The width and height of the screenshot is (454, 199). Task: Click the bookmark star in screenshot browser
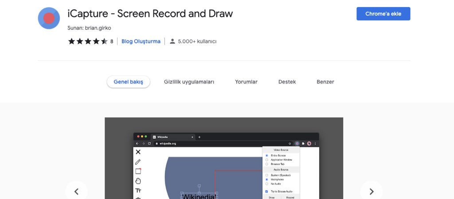point(290,144)
